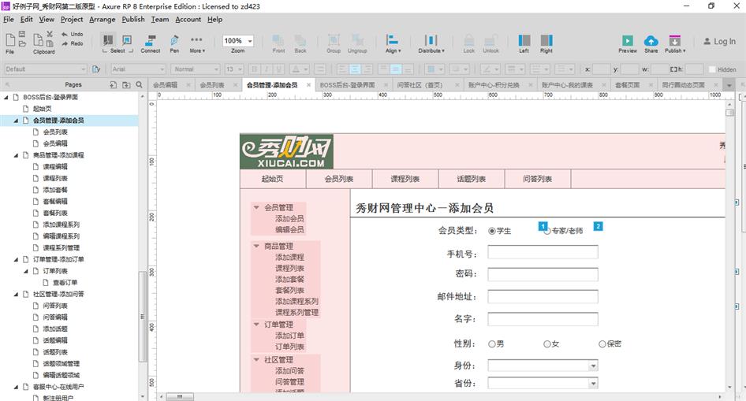Click the paint format icon beside Default style
Image resolution: width=746 pixels, height=401 pixels.
pyautogui.click(x=96, y=69)
